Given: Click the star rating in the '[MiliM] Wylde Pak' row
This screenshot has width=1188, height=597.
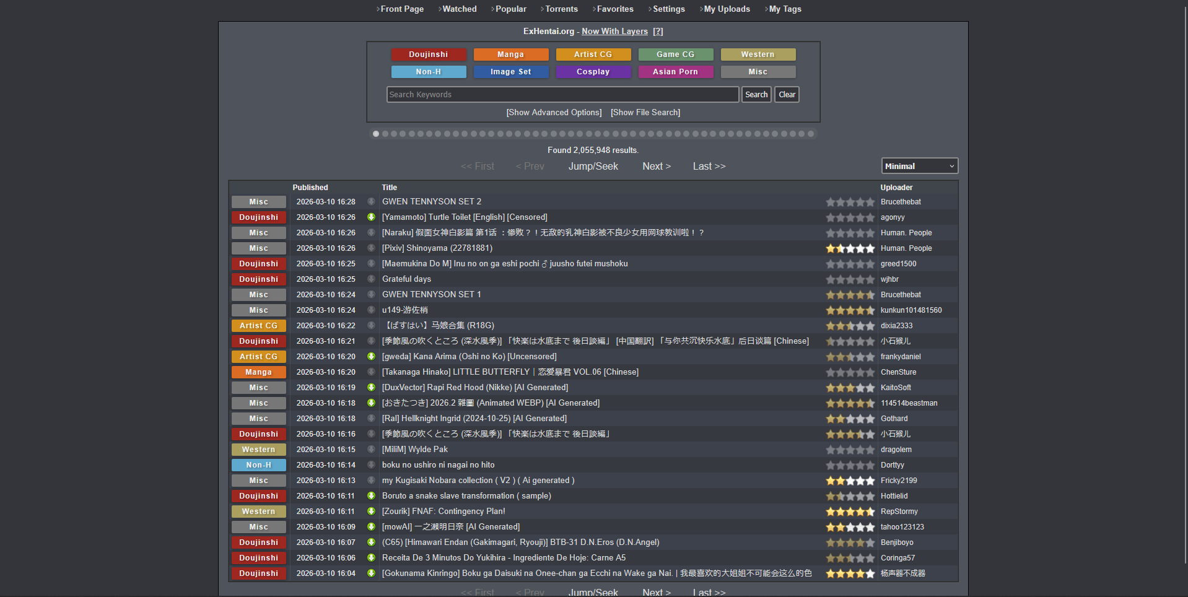Looking at the screenshot, I should pos(850,450).
